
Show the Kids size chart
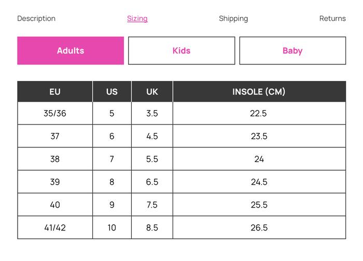pyautogui.click(x=181, y=51)
